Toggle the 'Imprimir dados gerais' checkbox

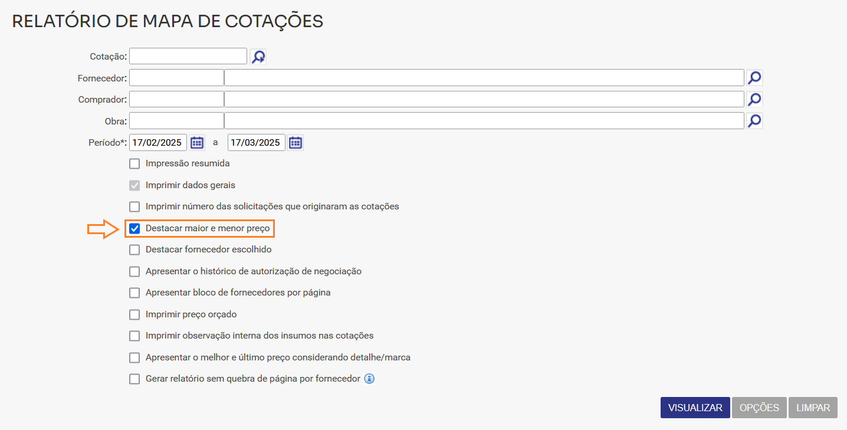coord(134,185)
